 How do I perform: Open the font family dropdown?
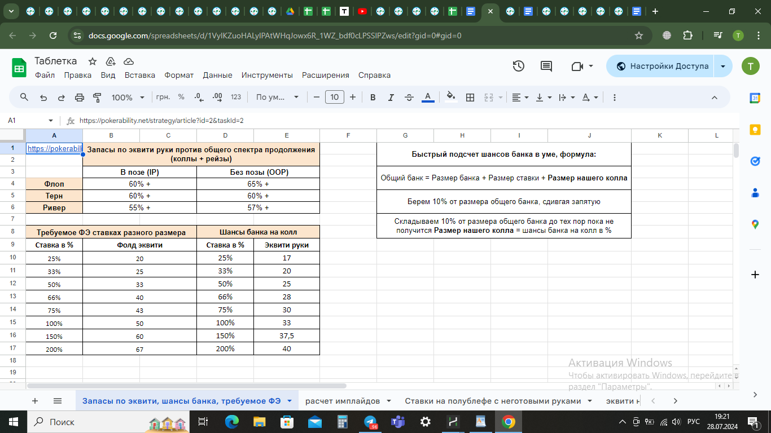pyautogui.click(x=277, y=97)
